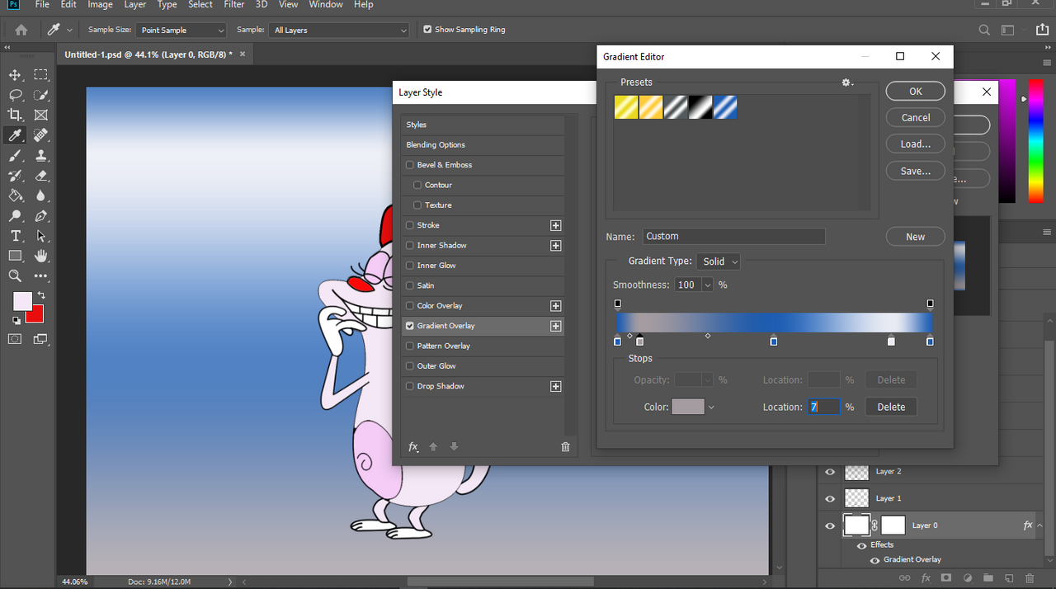Swap foreground and background colors
Screen dimensions: 1056x589
[40, 295]
